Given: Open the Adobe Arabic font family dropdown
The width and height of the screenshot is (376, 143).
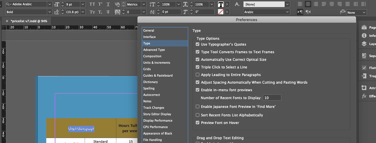Looking at the screenshot, I should (x=49, y=4).
